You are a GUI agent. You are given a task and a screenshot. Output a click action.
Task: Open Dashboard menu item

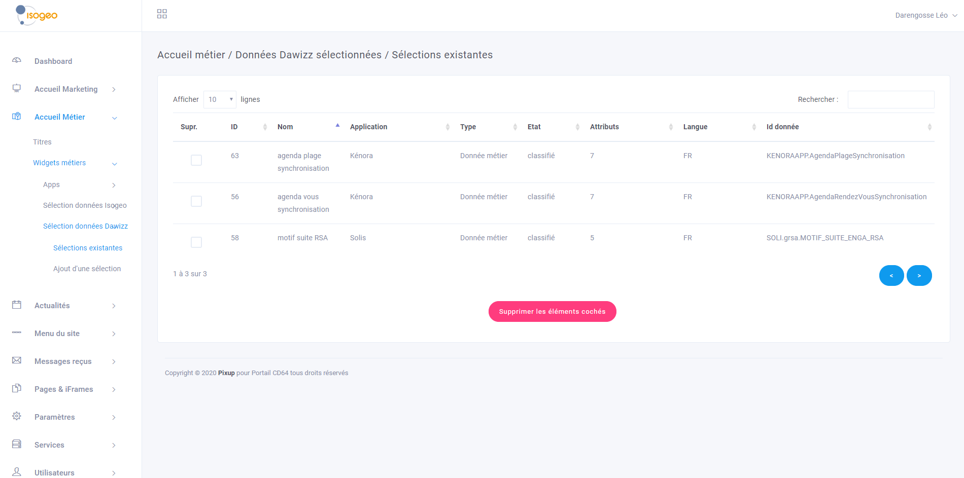53,61
